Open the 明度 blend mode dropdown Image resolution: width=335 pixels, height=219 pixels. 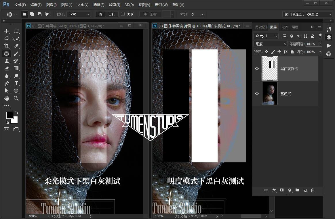coord(271,44)
